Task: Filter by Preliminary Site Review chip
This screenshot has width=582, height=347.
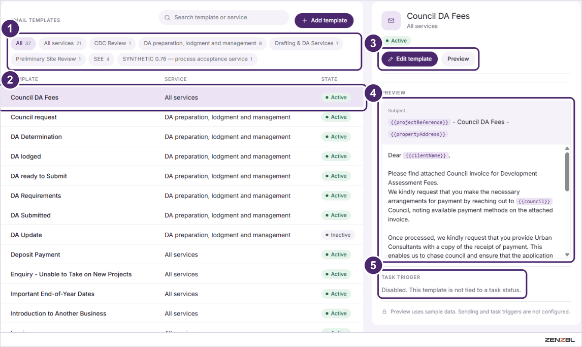Action: 48,59
